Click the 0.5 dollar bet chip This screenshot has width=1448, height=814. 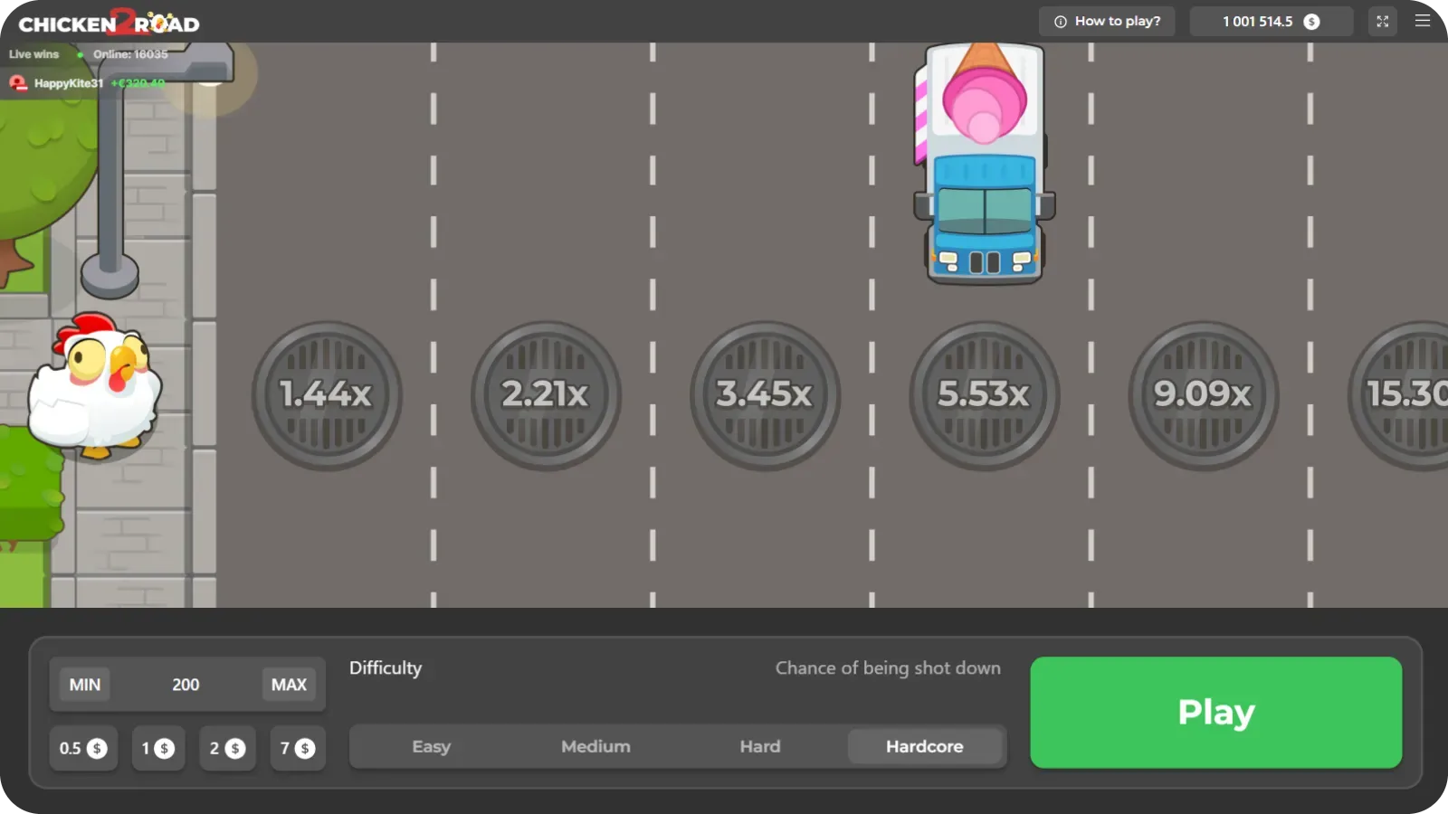pyautogui.click(x=83, y=748)
